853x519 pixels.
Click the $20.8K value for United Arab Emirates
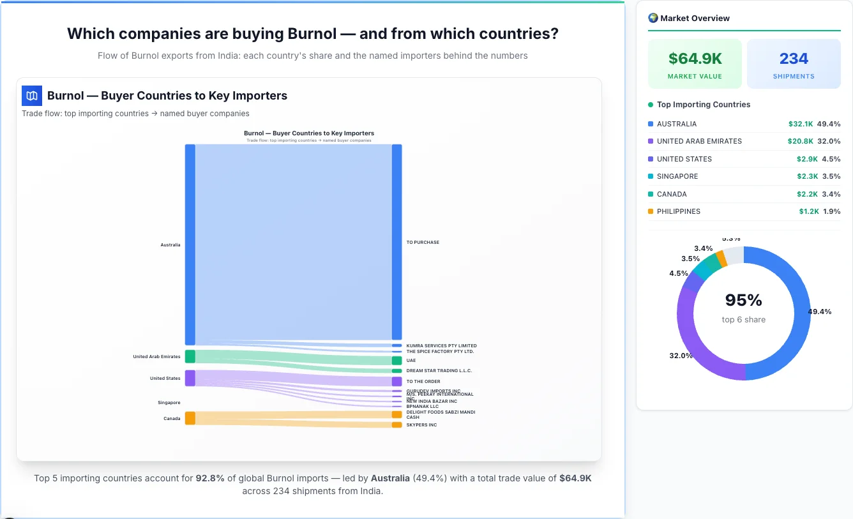[x=800, y=141]
